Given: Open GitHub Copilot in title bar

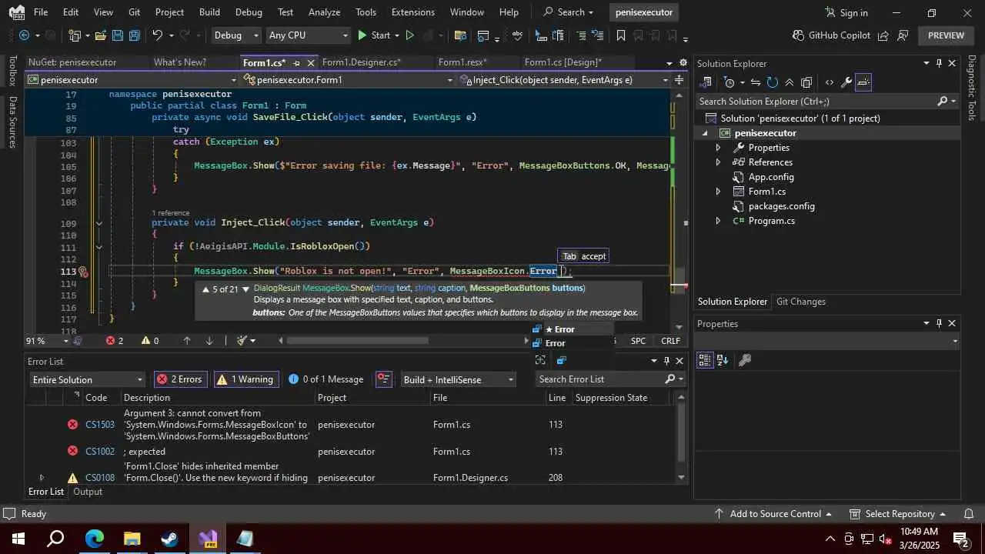Looking at the screenshot, I should tap(830, 35).
